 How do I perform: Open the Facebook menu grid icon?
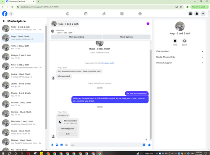(x=190, y=14)
